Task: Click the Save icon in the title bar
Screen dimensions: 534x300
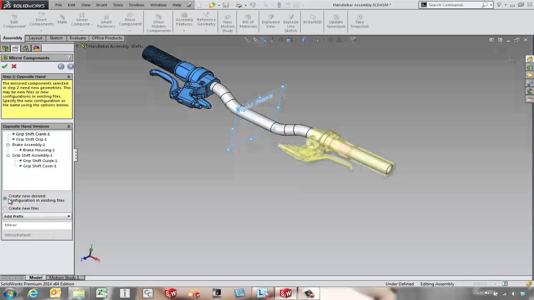Action: click(x=226, y=5)
